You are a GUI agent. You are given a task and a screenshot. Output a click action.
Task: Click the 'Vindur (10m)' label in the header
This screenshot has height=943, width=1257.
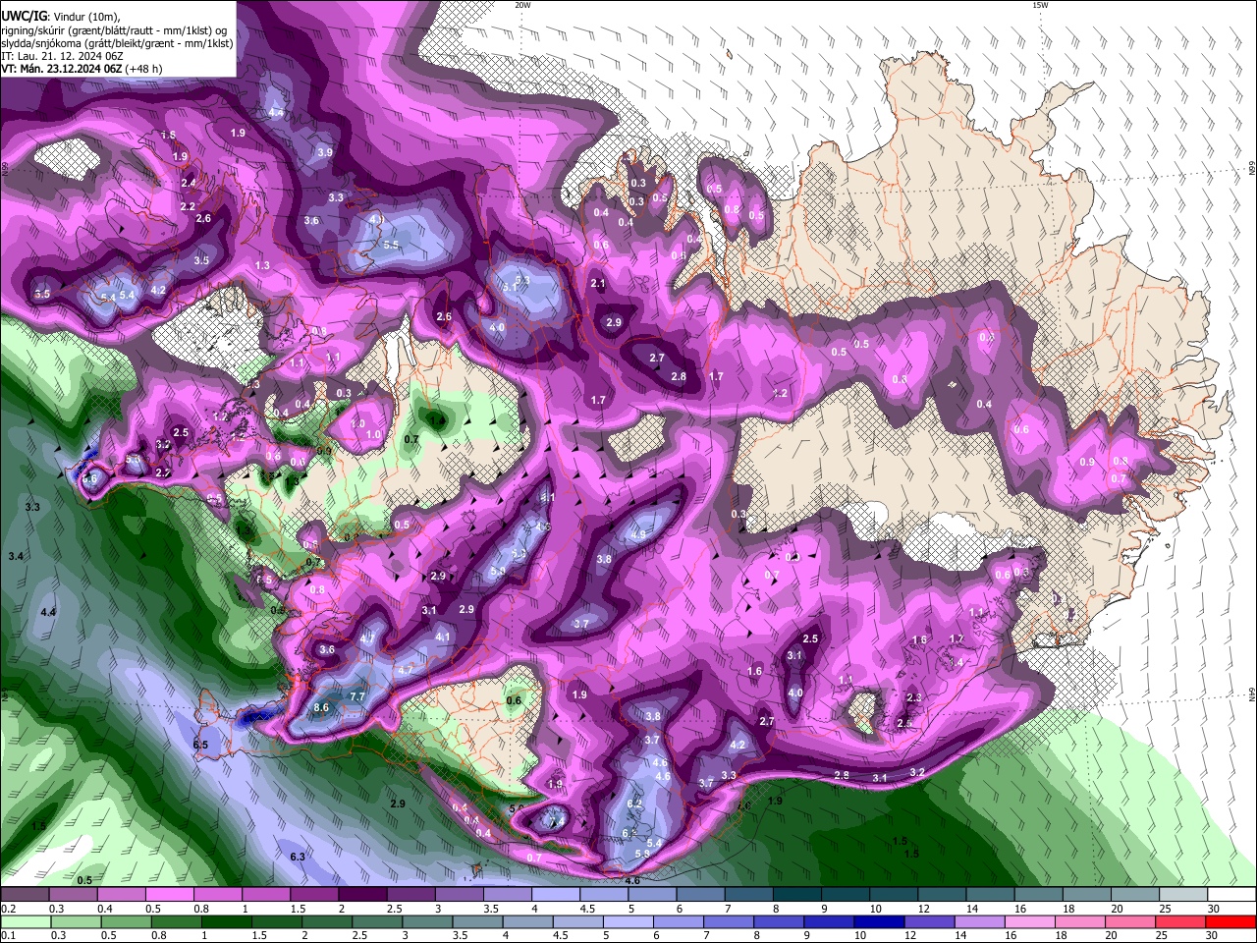[86, 17]
